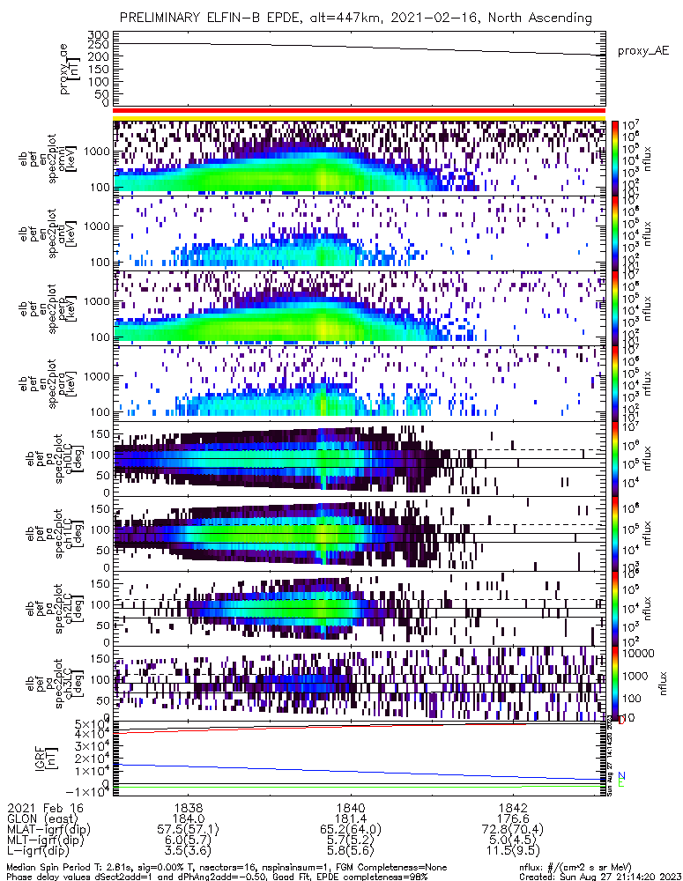Click the MLAT value '72.8(70.4)'

(x=513, y=829)
